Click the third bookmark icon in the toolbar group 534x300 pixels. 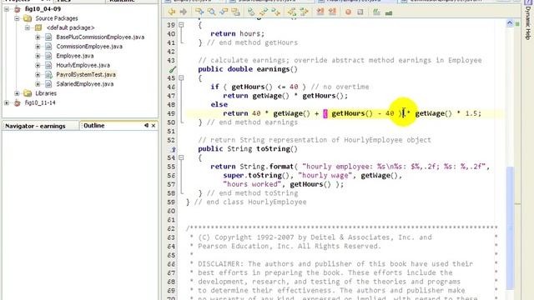coord(276,12)
